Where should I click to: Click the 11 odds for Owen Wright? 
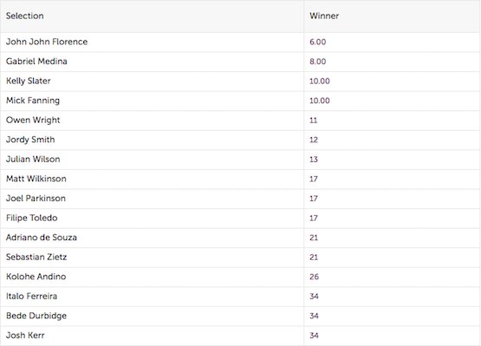coord(314,121)
